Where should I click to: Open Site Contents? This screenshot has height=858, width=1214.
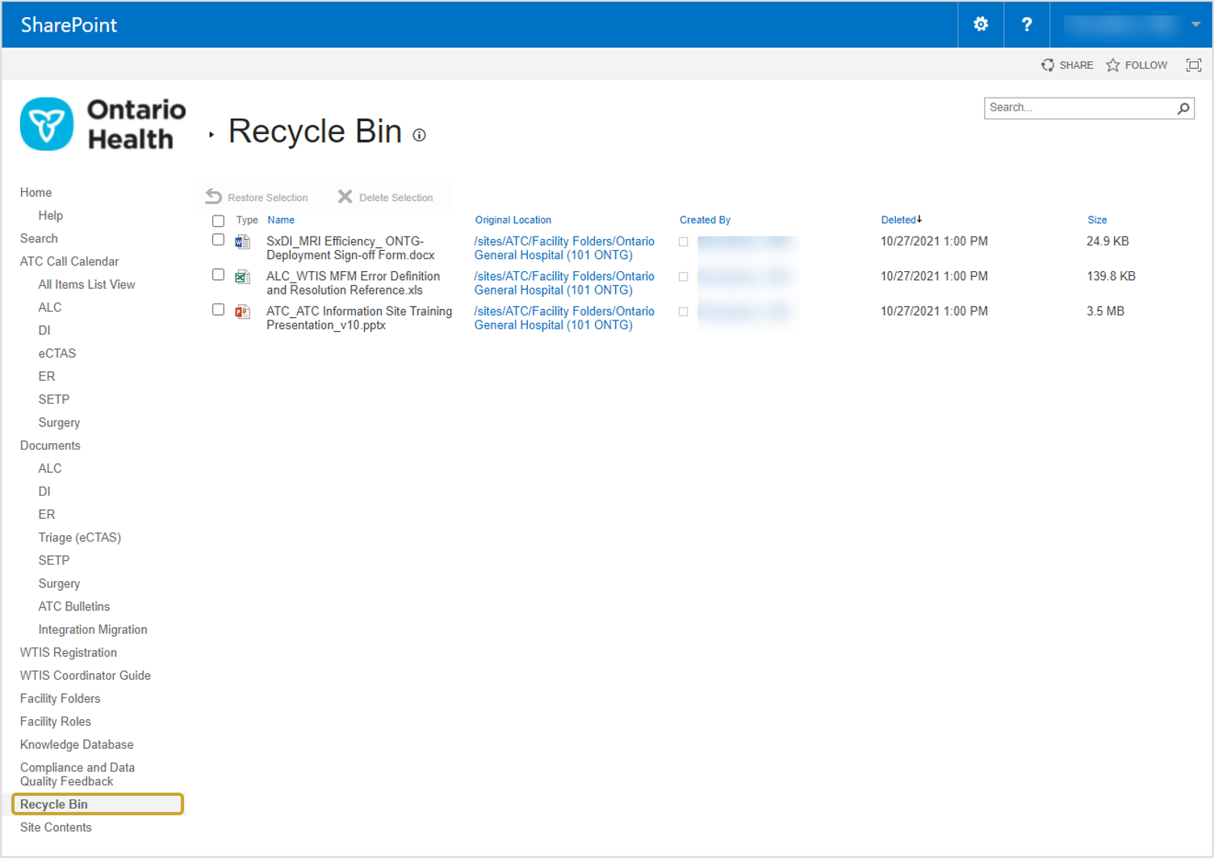coord(56,827)
